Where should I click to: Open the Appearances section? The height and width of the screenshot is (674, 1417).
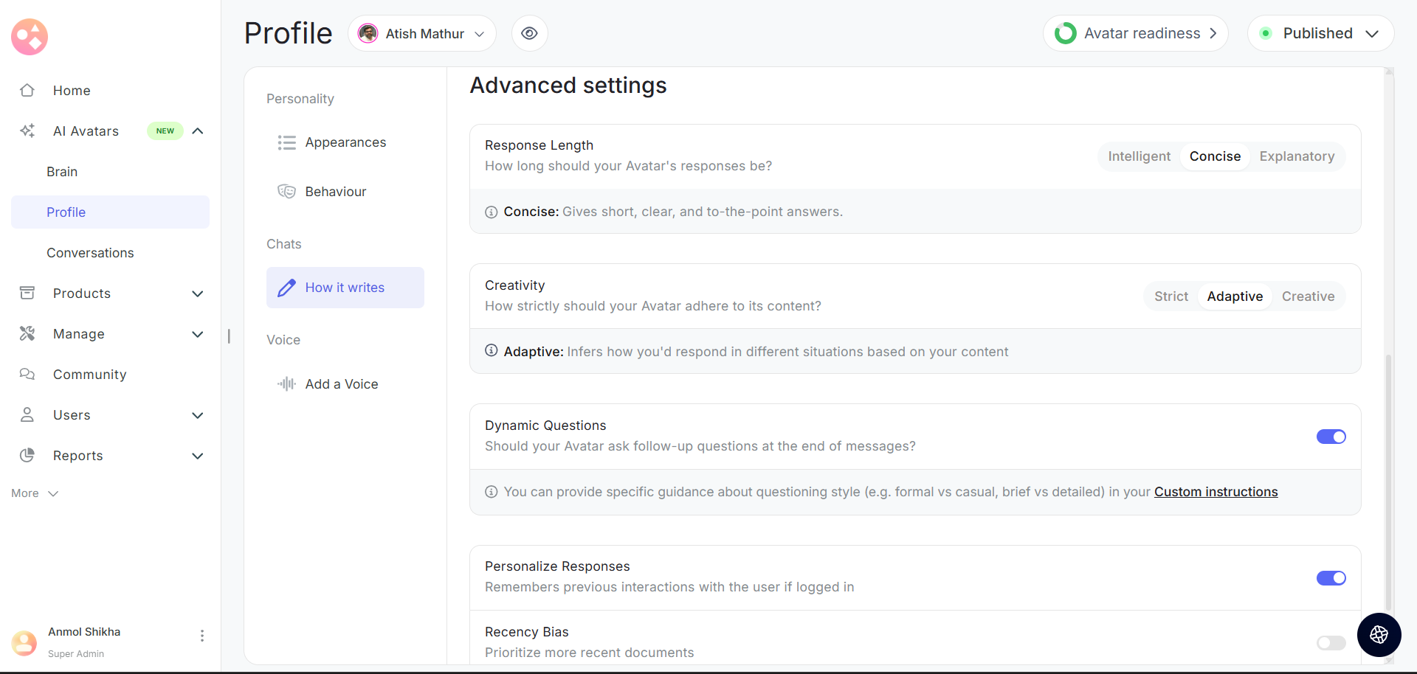click(x=345, y=142)
